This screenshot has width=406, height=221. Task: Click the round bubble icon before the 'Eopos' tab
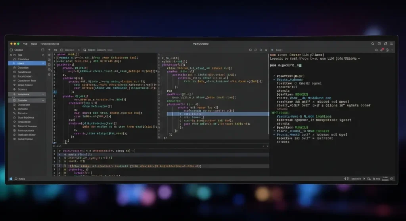tap(85, 50)
